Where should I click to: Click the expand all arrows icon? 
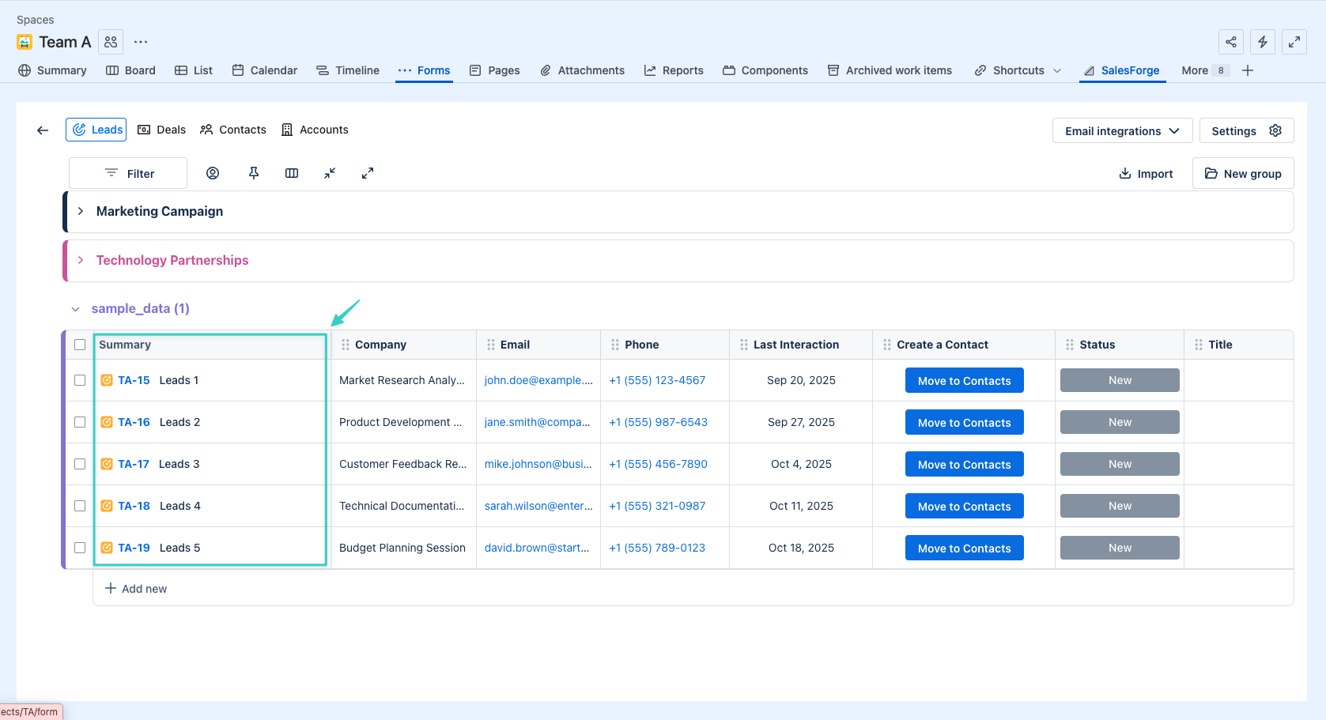coord(368,173)
